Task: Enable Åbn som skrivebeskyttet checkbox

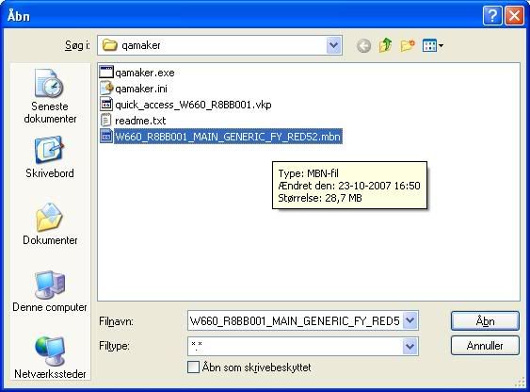Action: (193, 367)
